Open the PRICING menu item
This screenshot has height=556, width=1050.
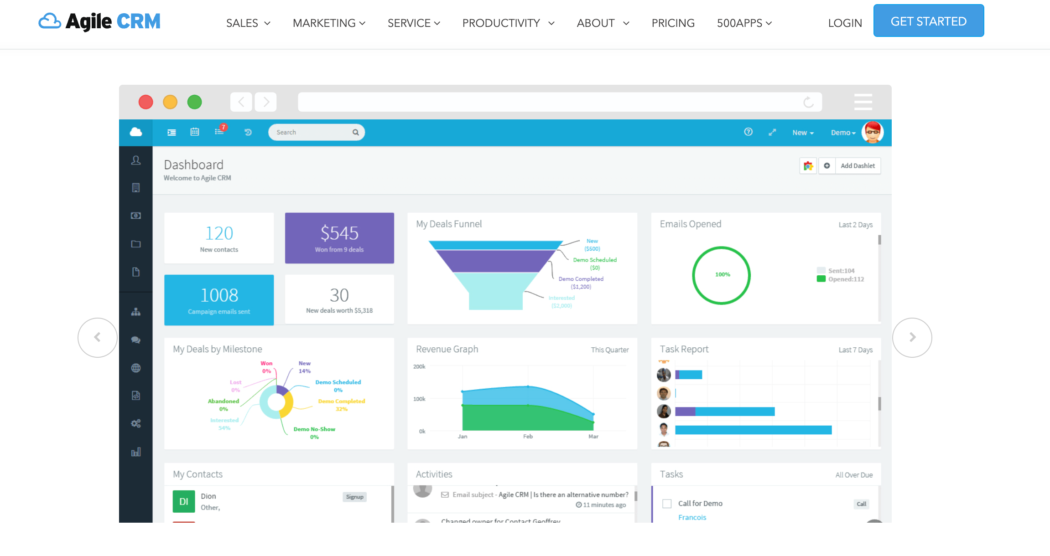pos(673,23)
